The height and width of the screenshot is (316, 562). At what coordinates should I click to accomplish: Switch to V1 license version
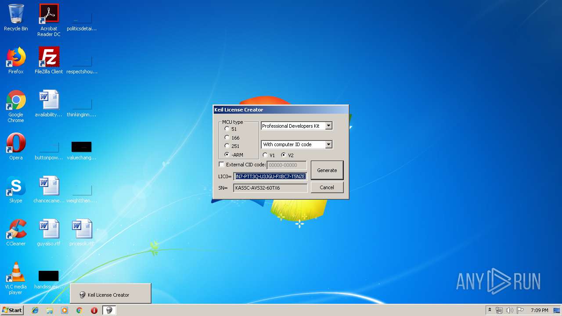click(x=265, y=155)
